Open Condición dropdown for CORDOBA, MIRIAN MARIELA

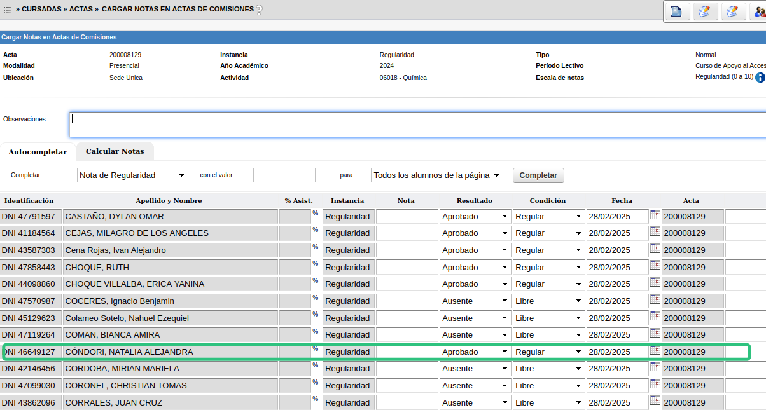[548, 369]
